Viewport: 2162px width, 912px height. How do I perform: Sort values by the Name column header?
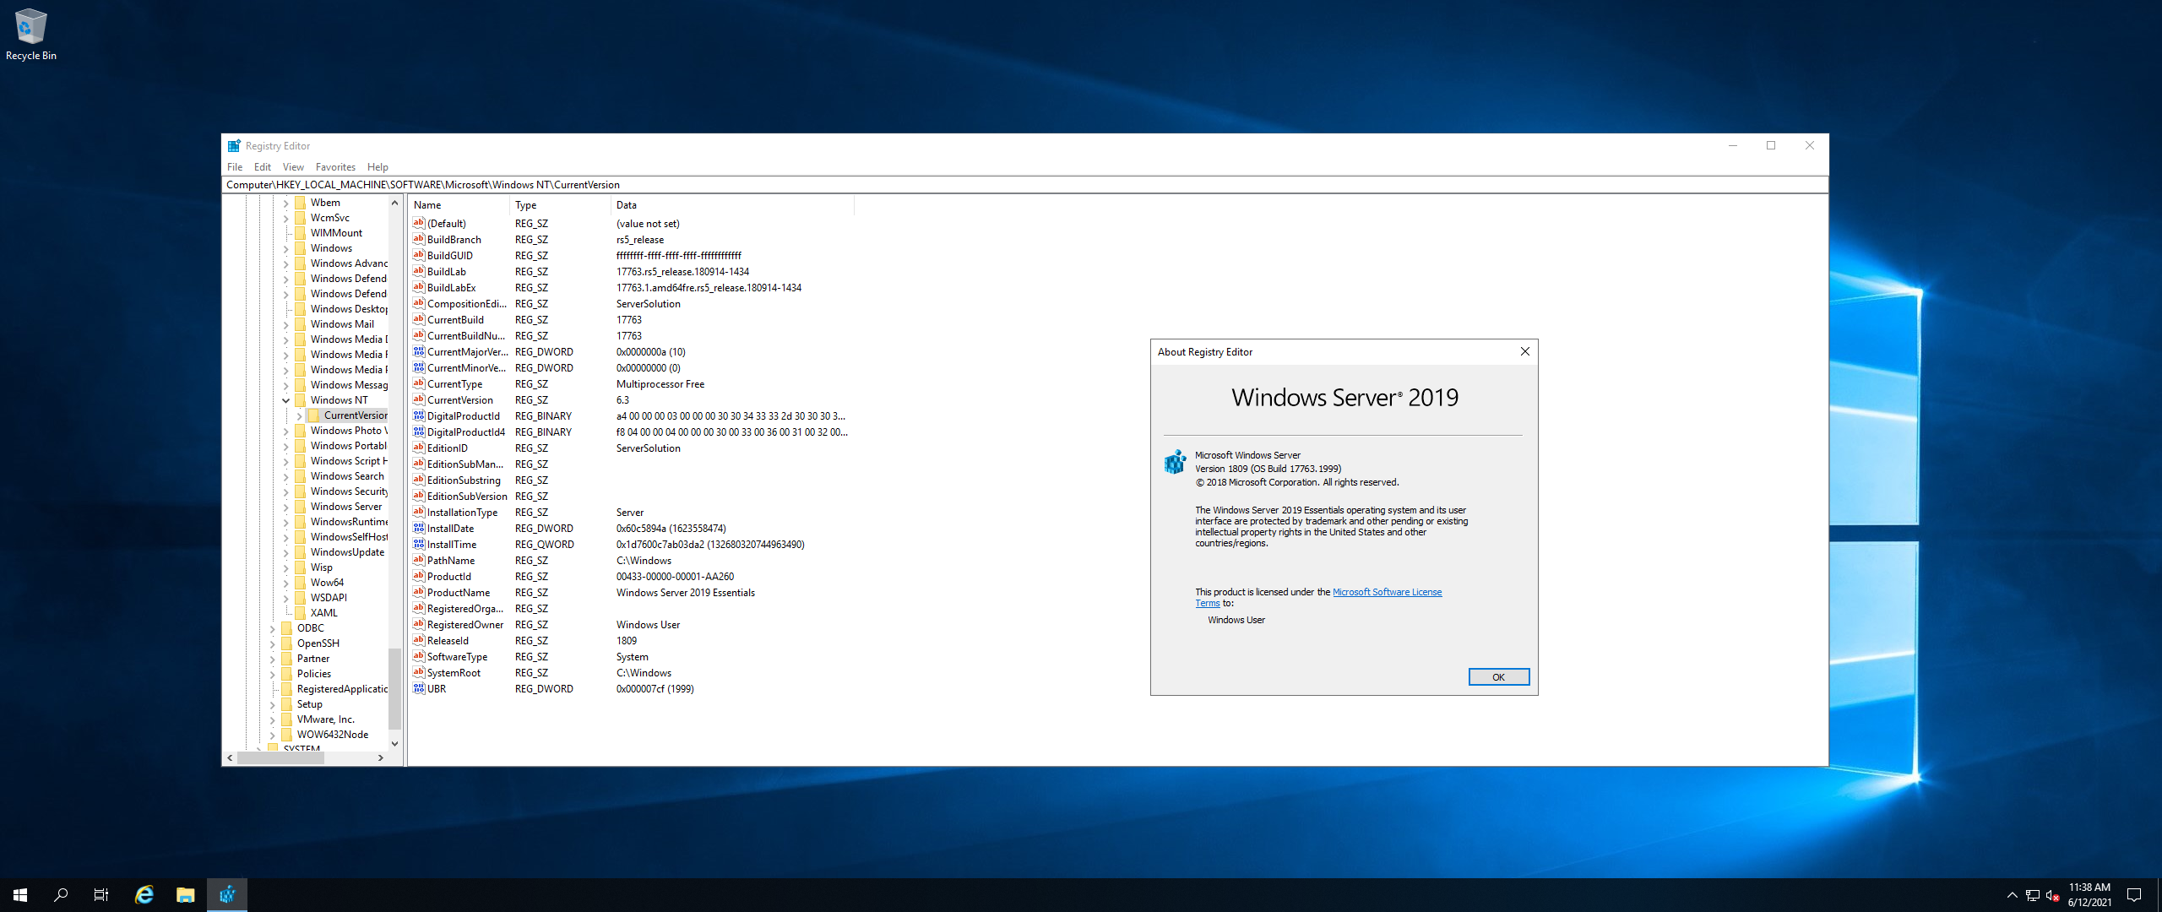click(459, 205)
